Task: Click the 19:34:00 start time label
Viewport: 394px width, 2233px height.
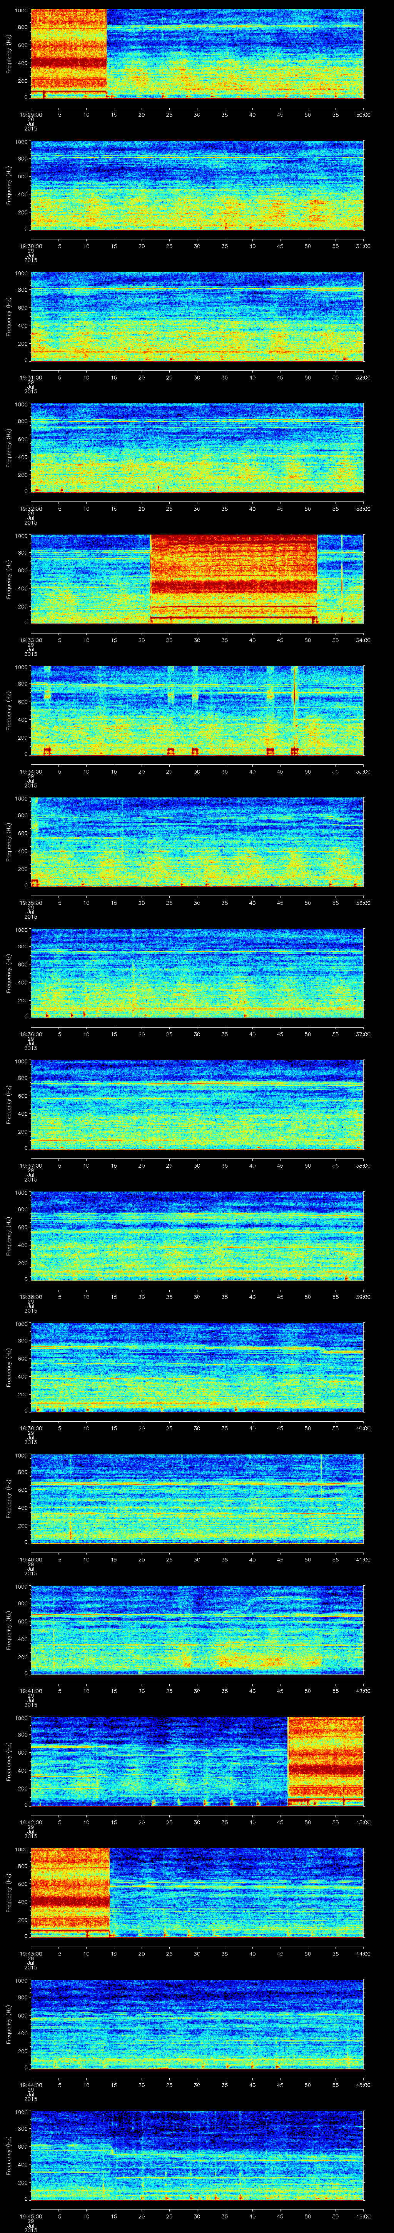Action: [x=30, y=772]
